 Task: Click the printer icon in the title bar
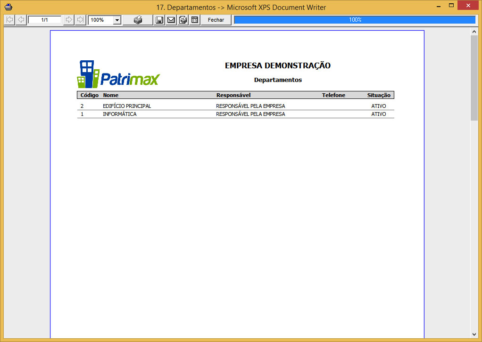8,7
